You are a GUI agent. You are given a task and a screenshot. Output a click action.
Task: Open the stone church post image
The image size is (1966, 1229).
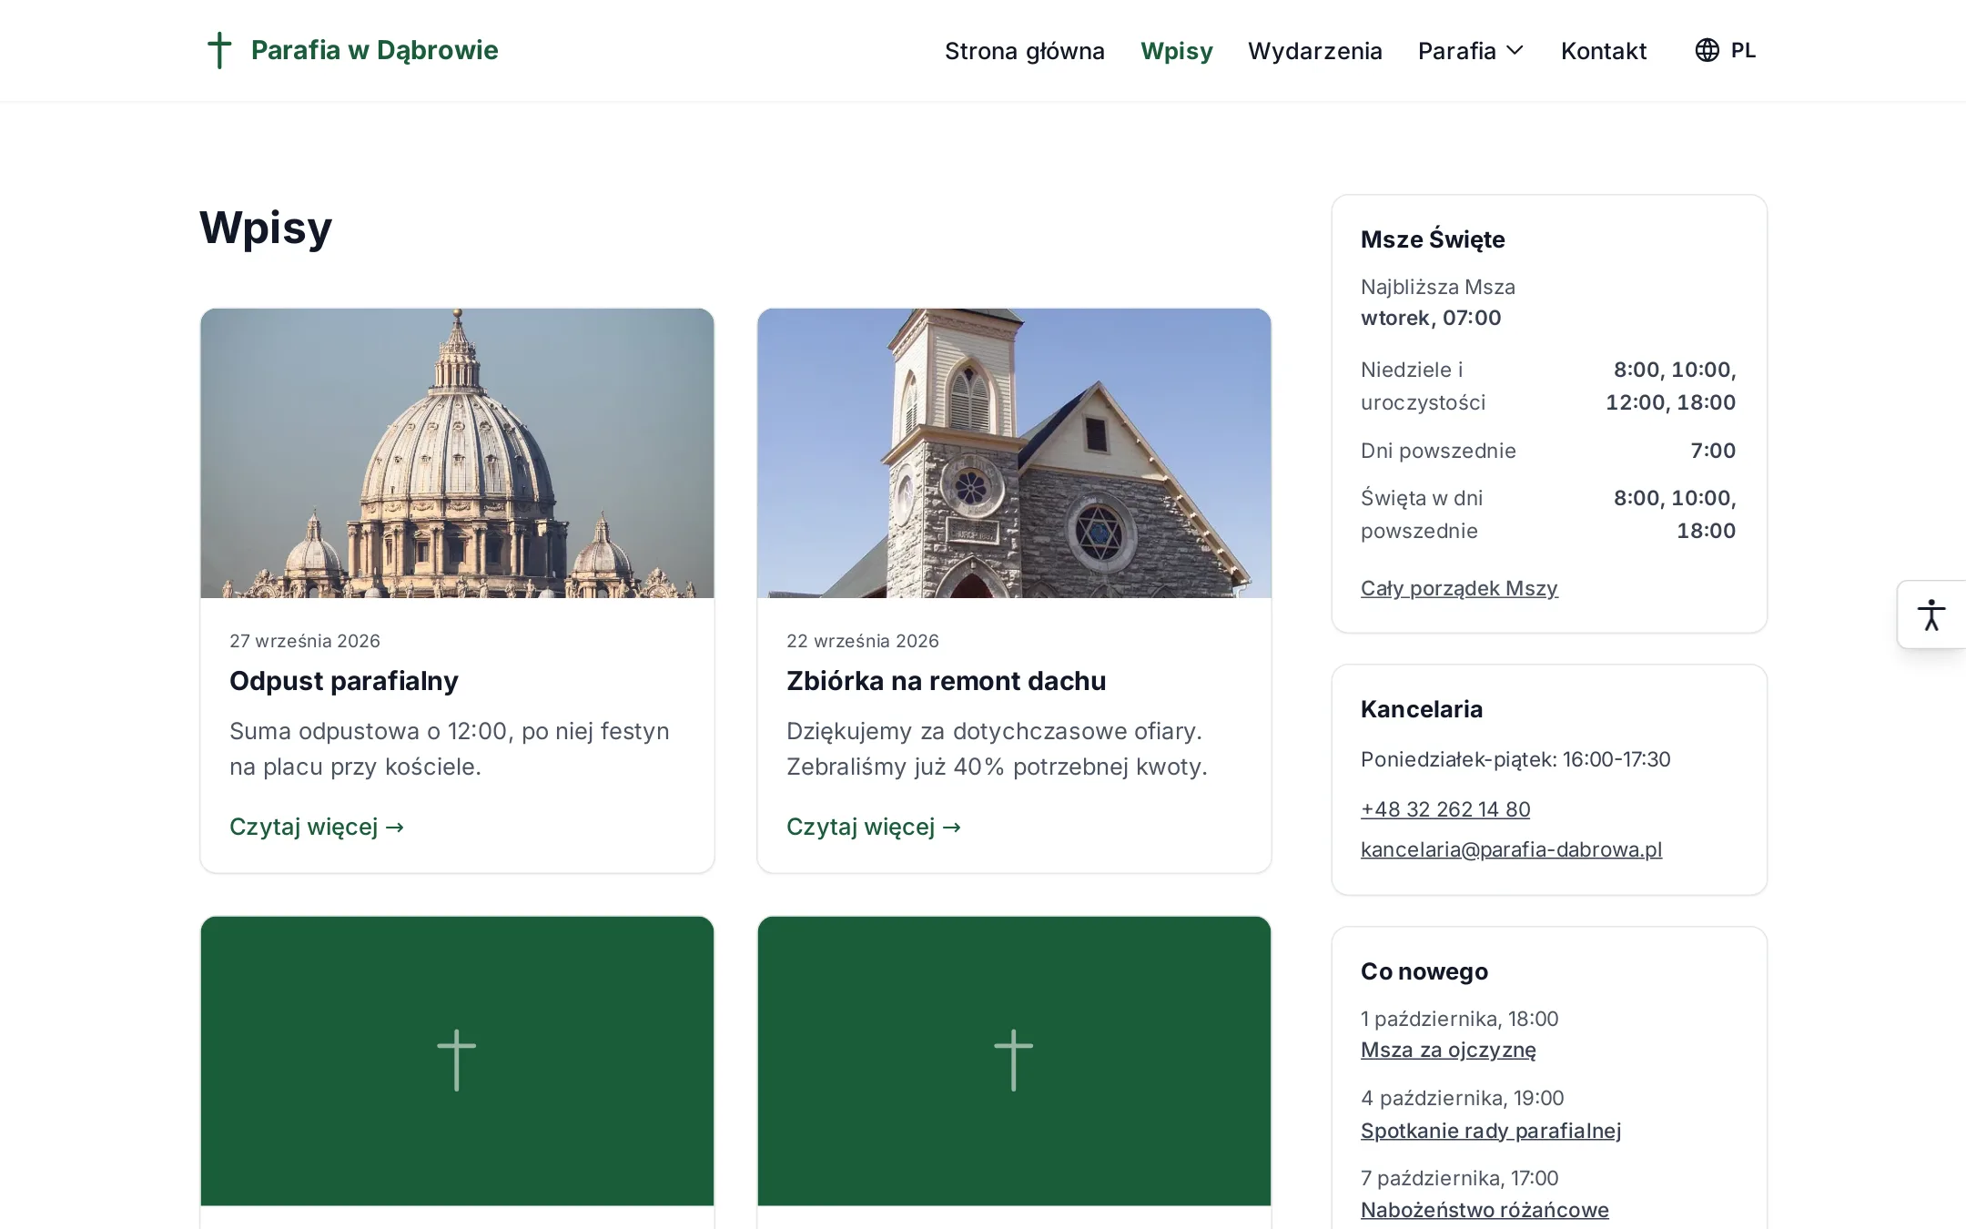pos(1014,453)
